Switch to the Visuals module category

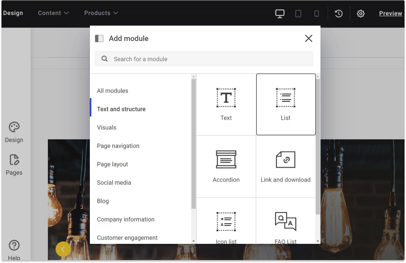[x=106, y=127]
